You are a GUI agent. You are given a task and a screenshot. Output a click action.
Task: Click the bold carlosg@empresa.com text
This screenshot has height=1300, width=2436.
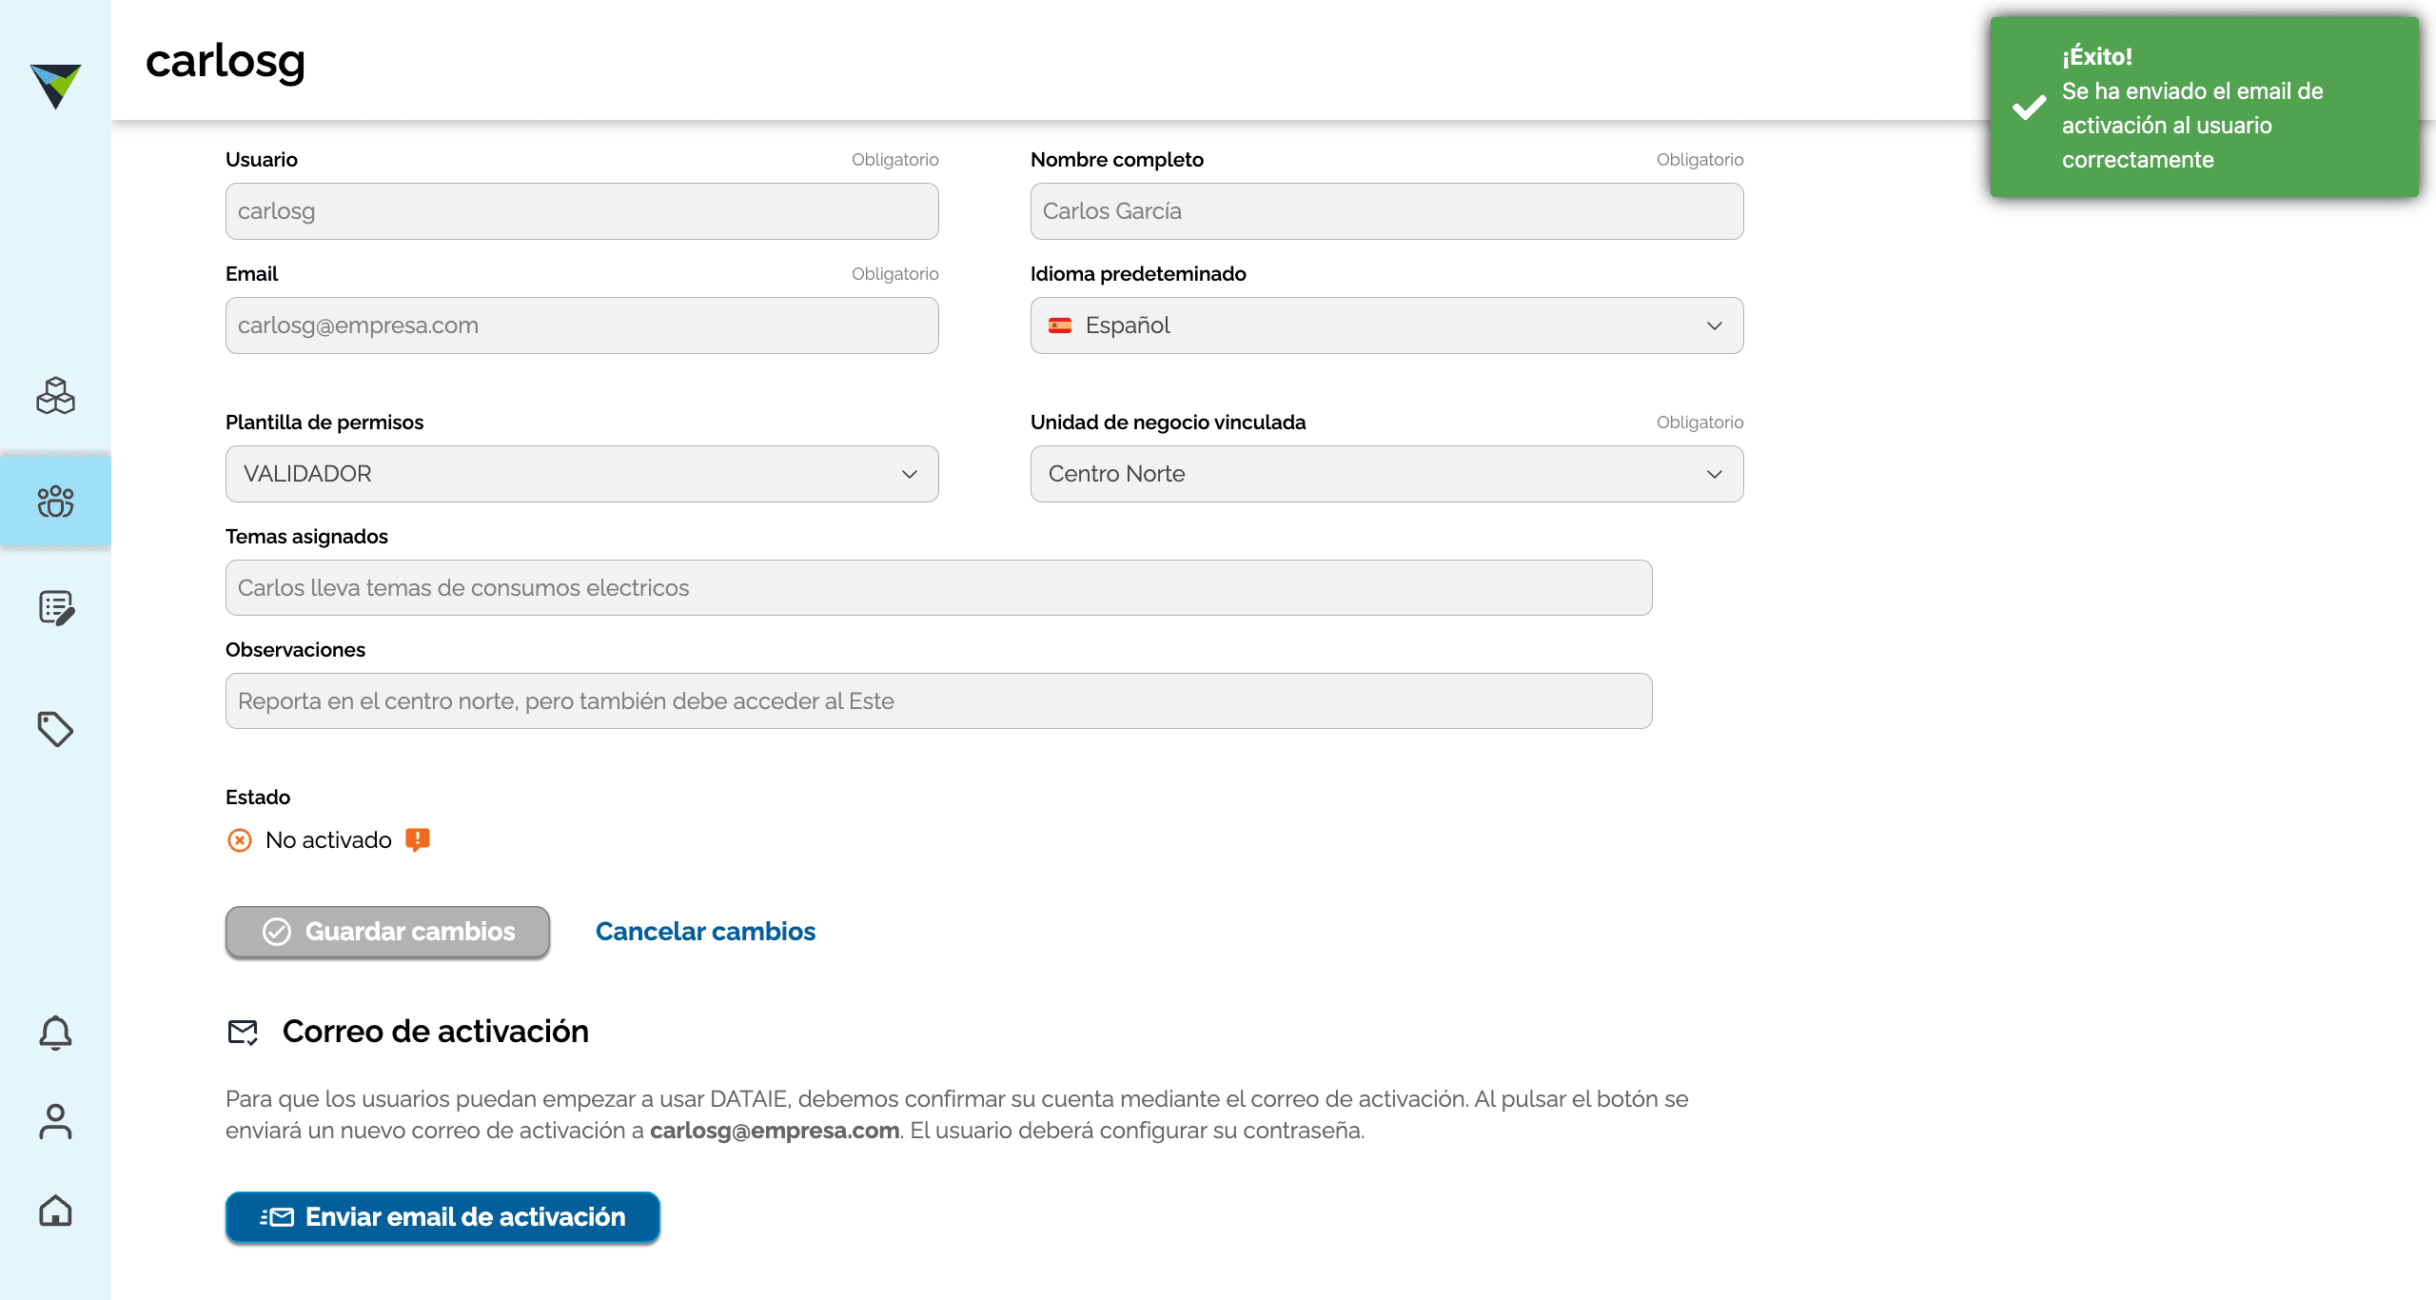coord(775,1131)
